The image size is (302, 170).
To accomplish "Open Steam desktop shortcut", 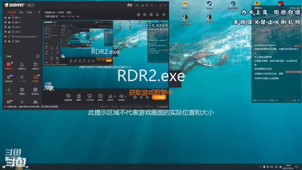I will (x=209, y=5).
